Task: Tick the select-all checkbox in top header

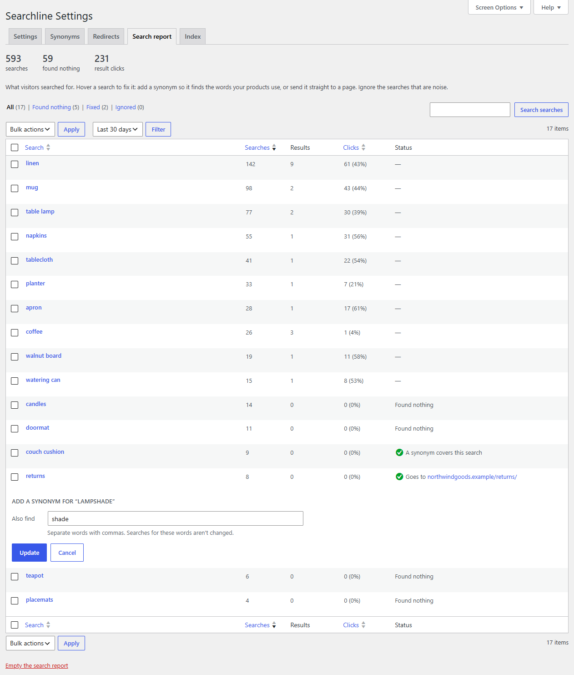Action: [15, 147]
